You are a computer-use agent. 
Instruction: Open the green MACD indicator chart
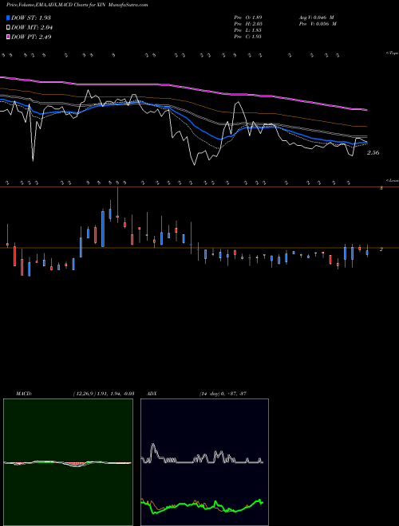[x=68, y=462]
